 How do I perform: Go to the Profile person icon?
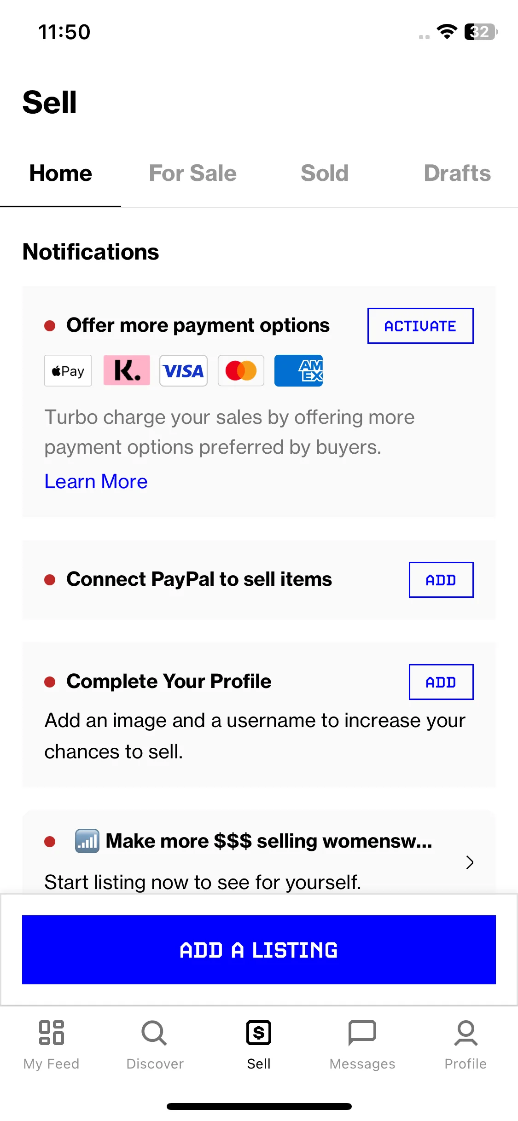pyautogui.click(x=466, y=1033)
